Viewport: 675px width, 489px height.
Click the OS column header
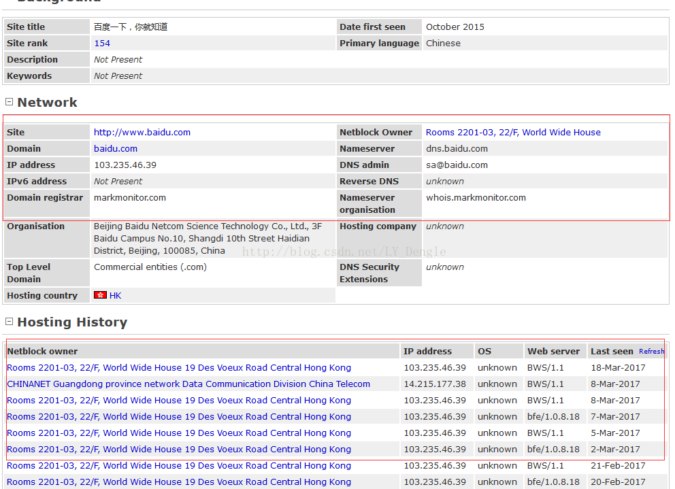[484, 352]
